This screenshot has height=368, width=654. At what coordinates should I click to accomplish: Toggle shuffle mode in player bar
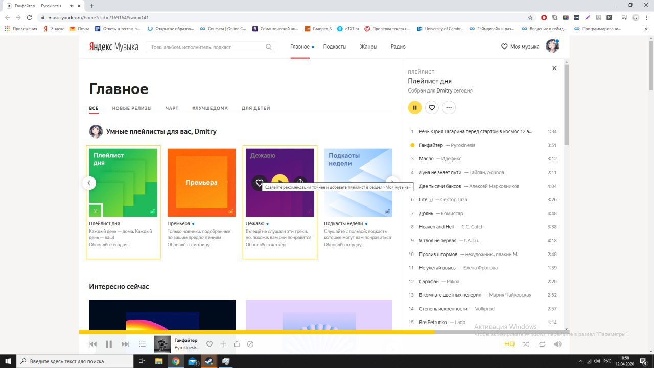pyautogui.click(x=526, y=344)
